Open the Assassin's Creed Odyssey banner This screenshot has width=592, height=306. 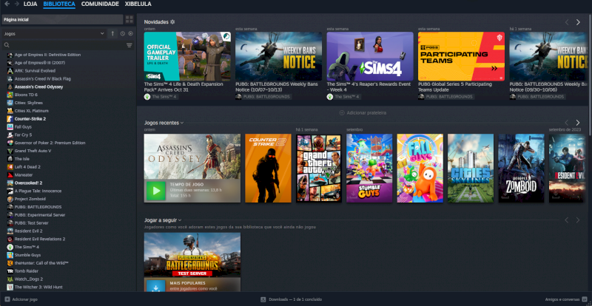[x=192, y=157]
